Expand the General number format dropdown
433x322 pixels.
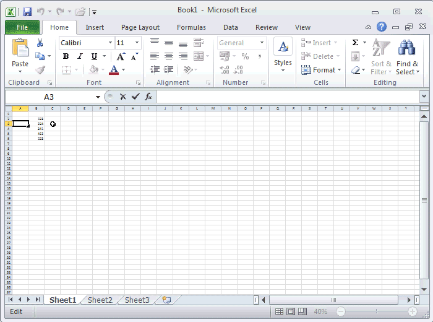pos(262,43)
